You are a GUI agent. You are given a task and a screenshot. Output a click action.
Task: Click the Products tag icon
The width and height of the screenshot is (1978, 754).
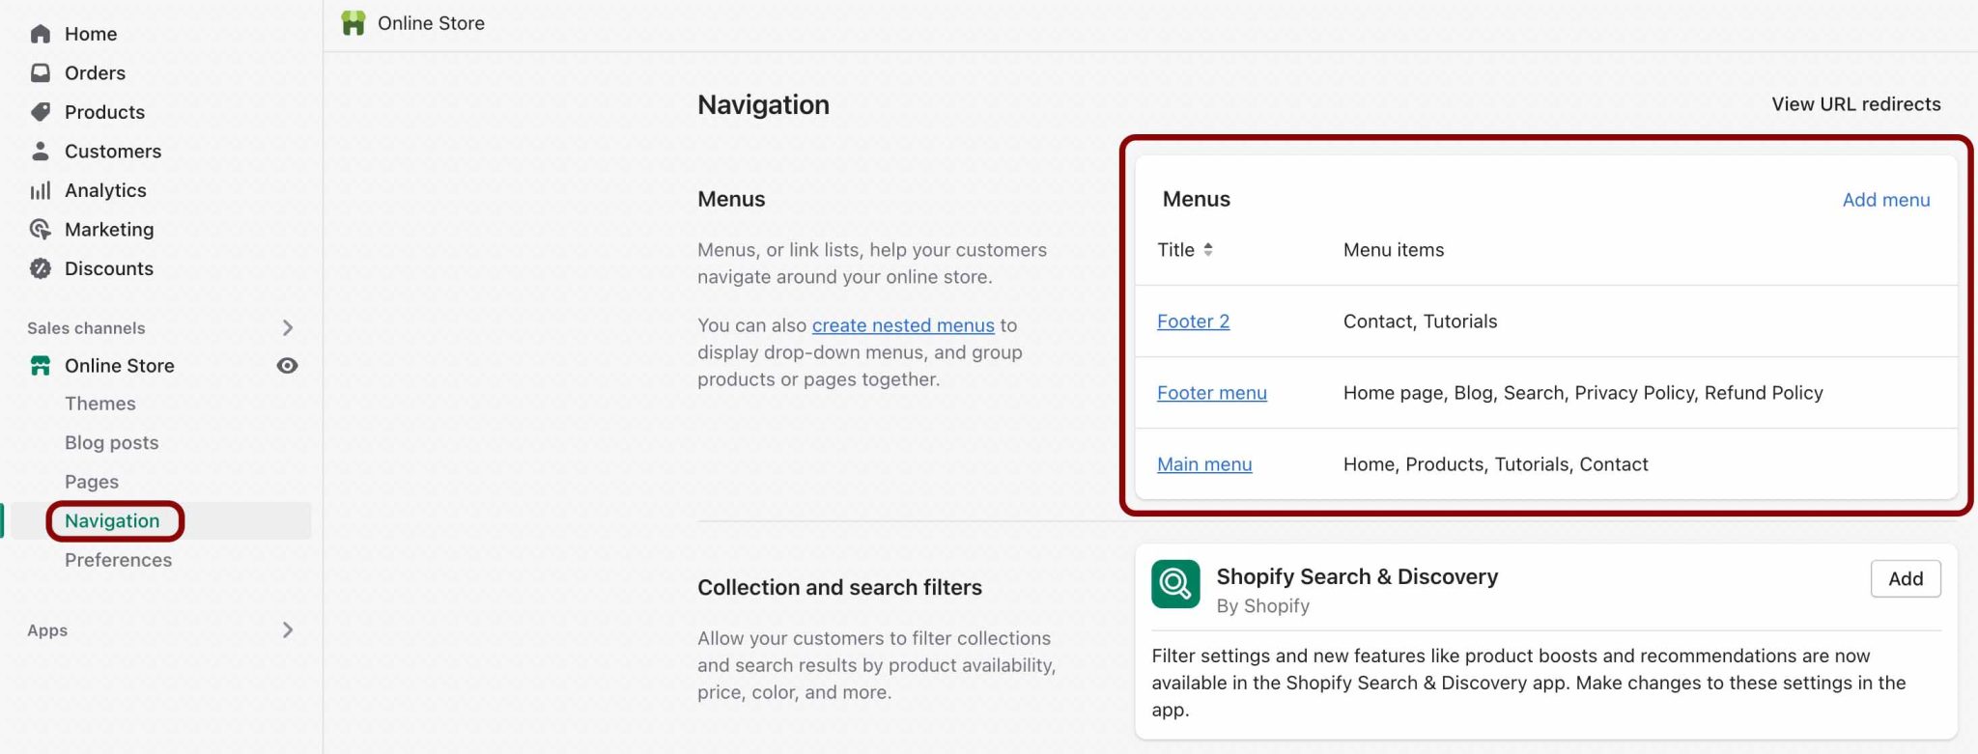[40, 112]
